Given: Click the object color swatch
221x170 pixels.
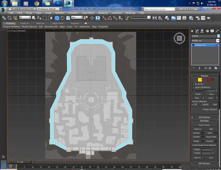Looking at the screenshot, I should 218,36.
